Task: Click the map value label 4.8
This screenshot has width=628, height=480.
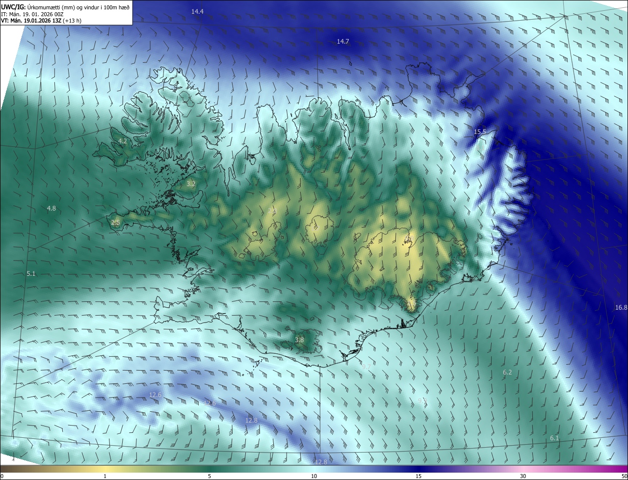Action: tap(51, 209)
